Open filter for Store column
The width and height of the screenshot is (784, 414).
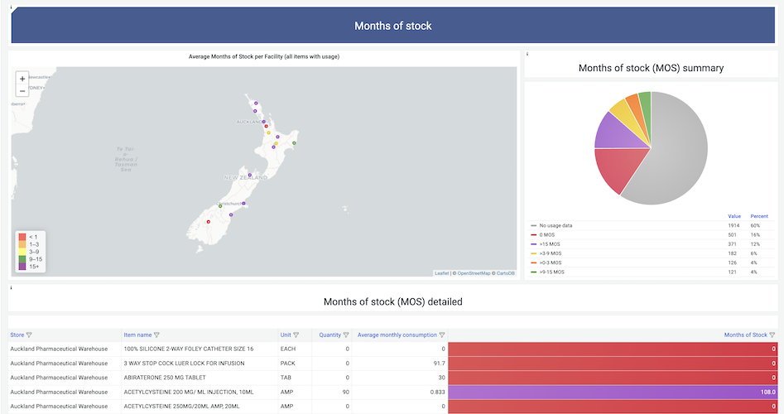pyautogui.click(x=30, y=335)
